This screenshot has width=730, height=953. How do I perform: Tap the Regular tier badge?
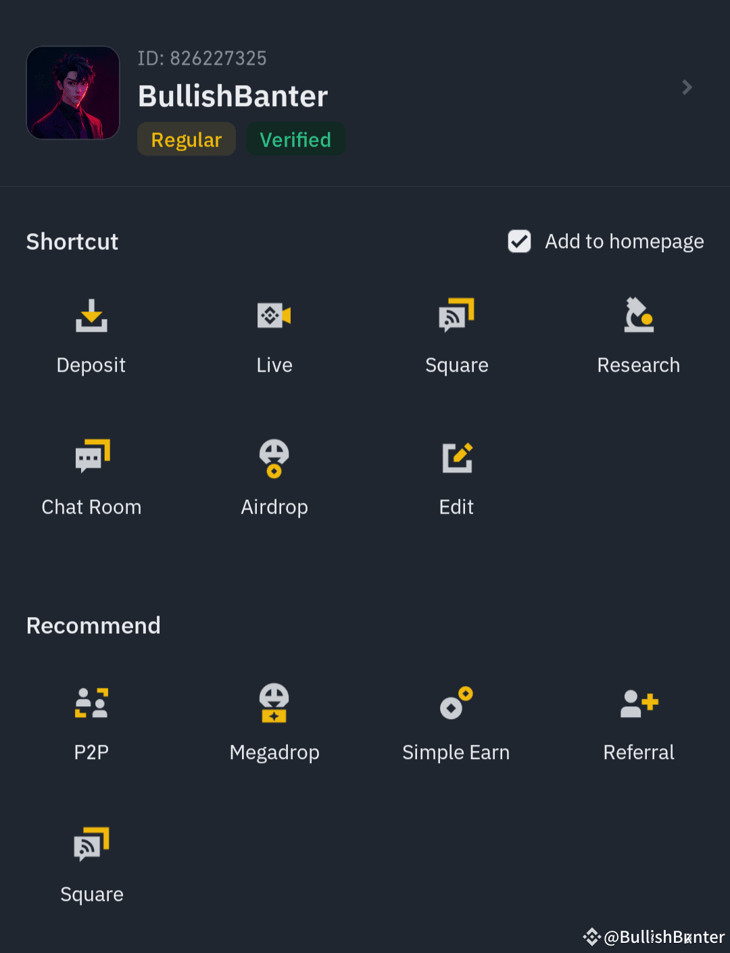click(187, 139)
